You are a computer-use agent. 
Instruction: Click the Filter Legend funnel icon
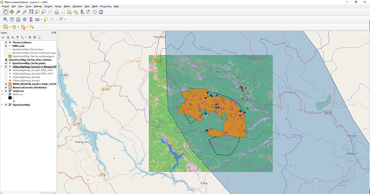(18, 37)
